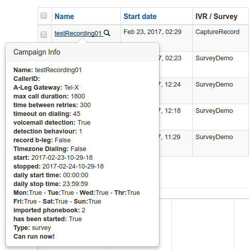The width and height of the screenshot is (249, 250).
Task: Check the testRecording01 row checkbox
Action: [44, 35]
